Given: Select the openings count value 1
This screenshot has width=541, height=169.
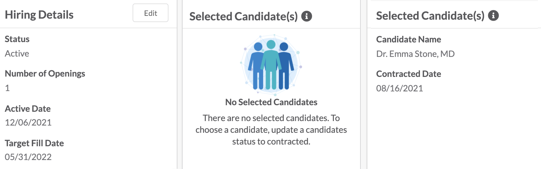Looking at the screenshot, I should (7, 88).
